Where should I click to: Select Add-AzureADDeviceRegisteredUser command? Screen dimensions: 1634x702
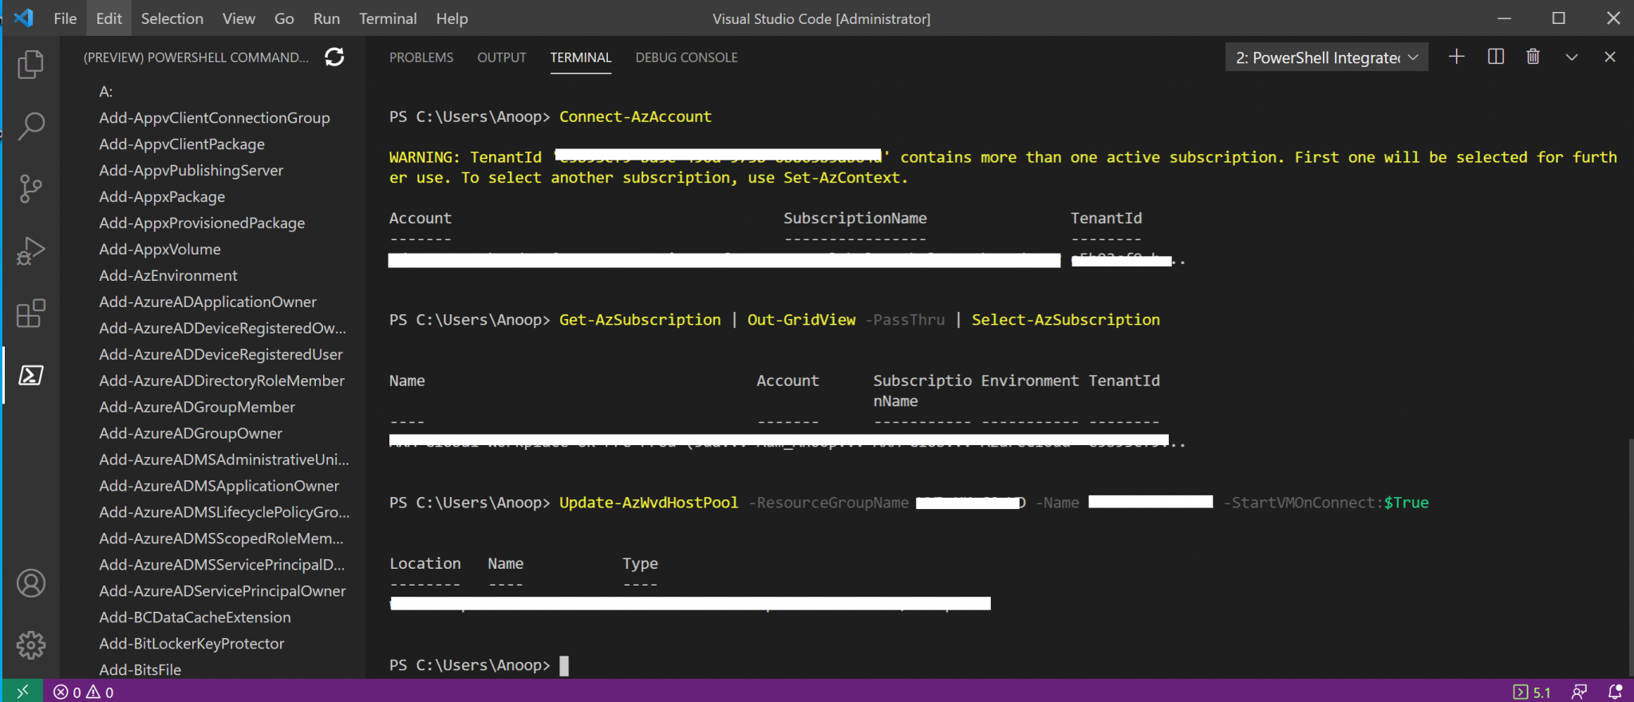(x=220, y=355)
